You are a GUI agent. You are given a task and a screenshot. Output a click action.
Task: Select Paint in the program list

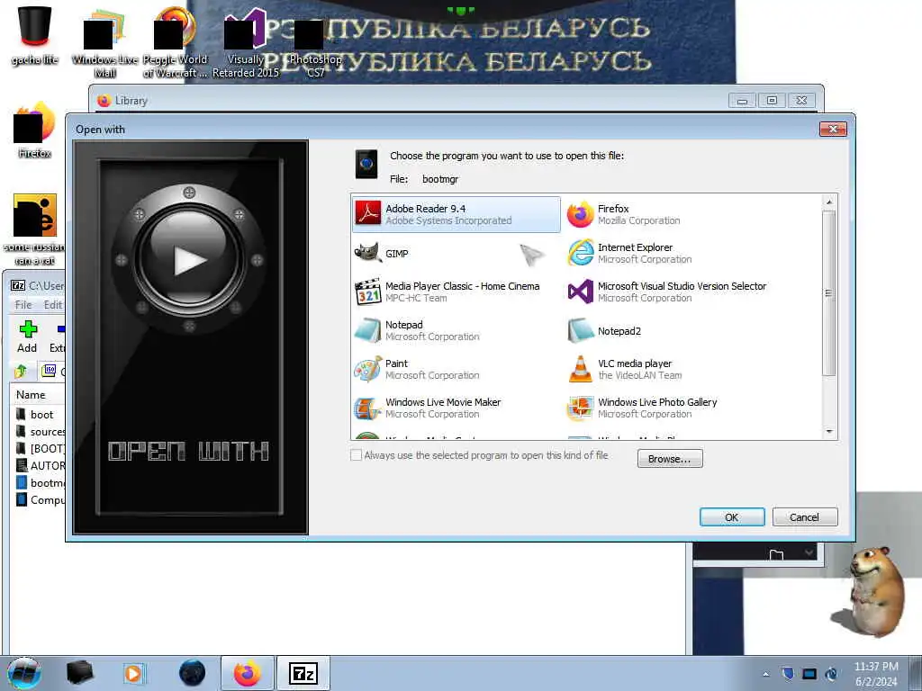[x=456, y=370]
